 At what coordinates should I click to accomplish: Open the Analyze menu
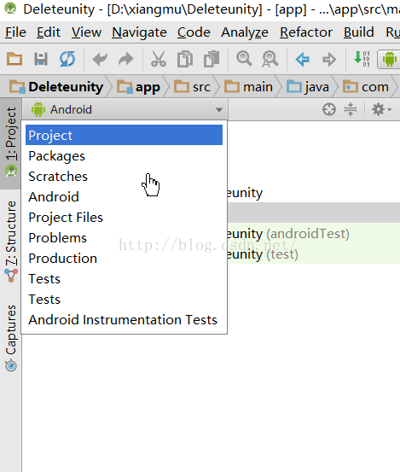[245, 32]
